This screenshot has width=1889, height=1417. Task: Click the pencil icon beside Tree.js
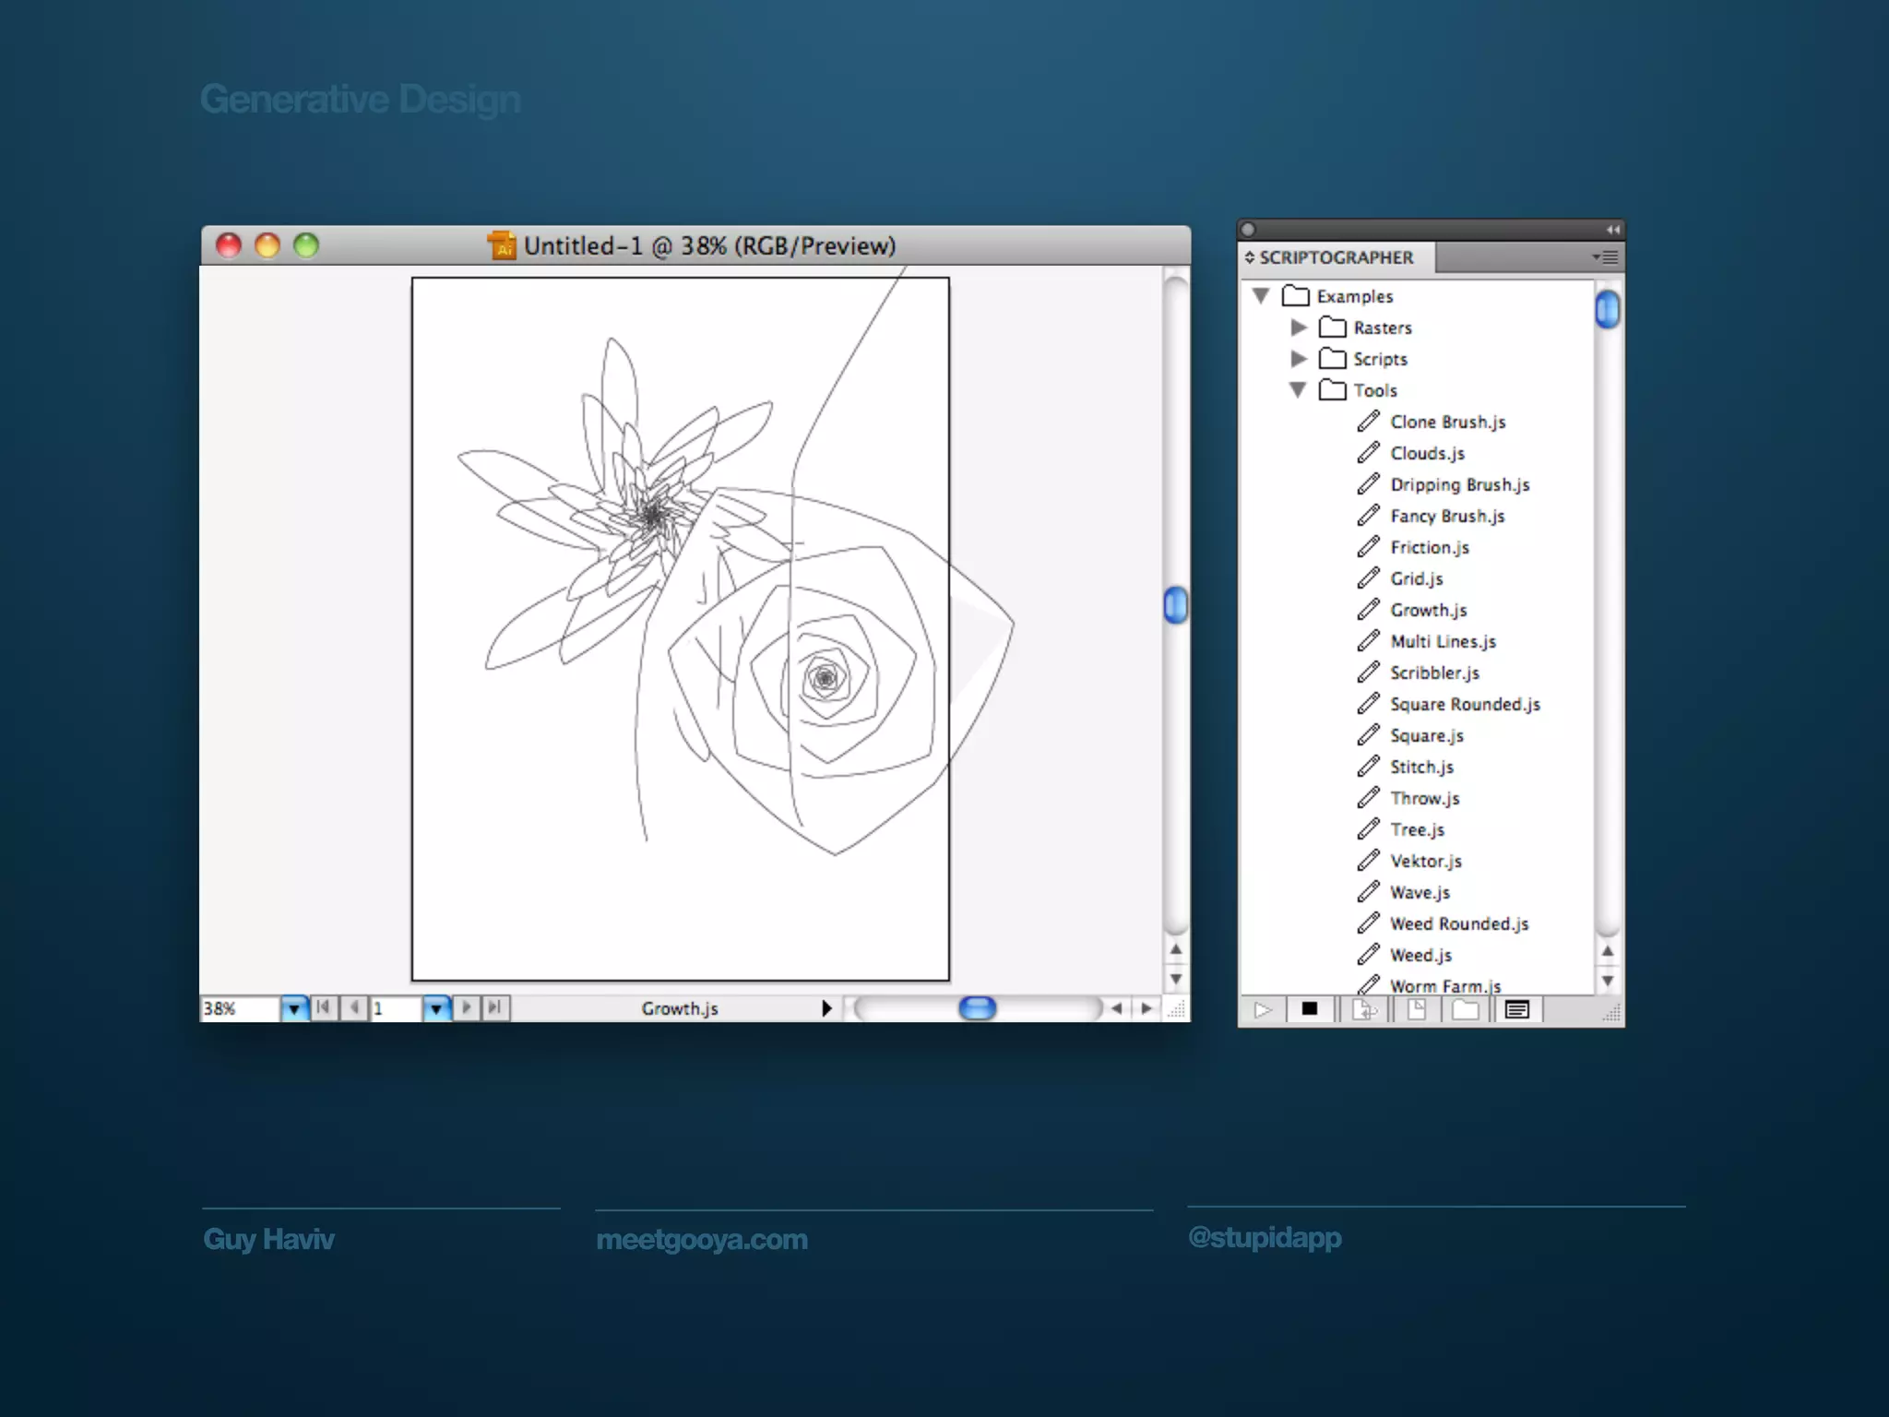click(x=1368, y=828)
